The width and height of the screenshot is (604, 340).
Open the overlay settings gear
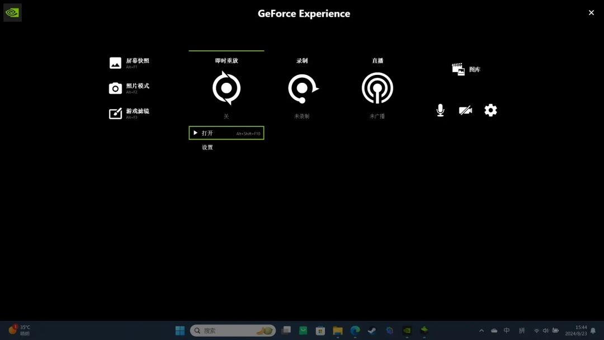pos(490,110)
